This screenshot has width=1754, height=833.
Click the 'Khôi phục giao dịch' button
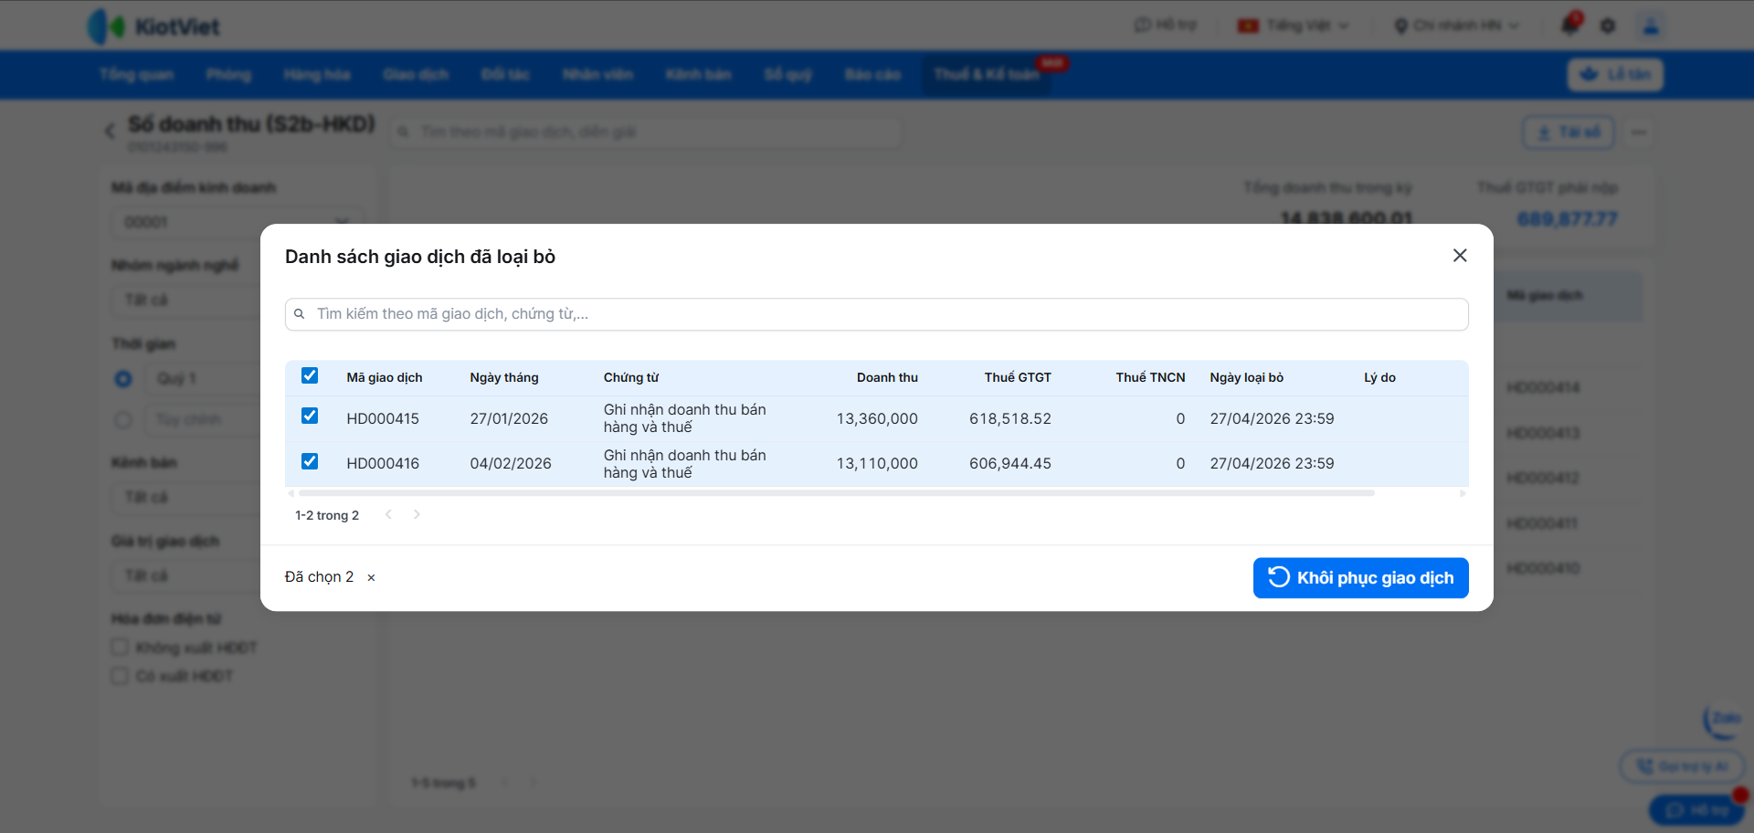[1360, 578]
